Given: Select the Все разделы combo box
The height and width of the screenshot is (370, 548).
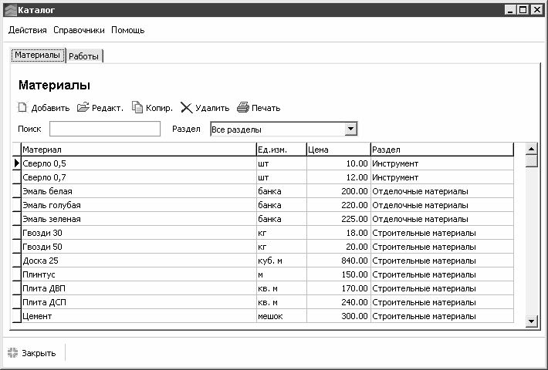Looking at the screenshot, I should point(276,129).
